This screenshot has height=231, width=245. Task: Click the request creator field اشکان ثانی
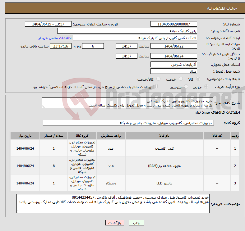point(135,38)
